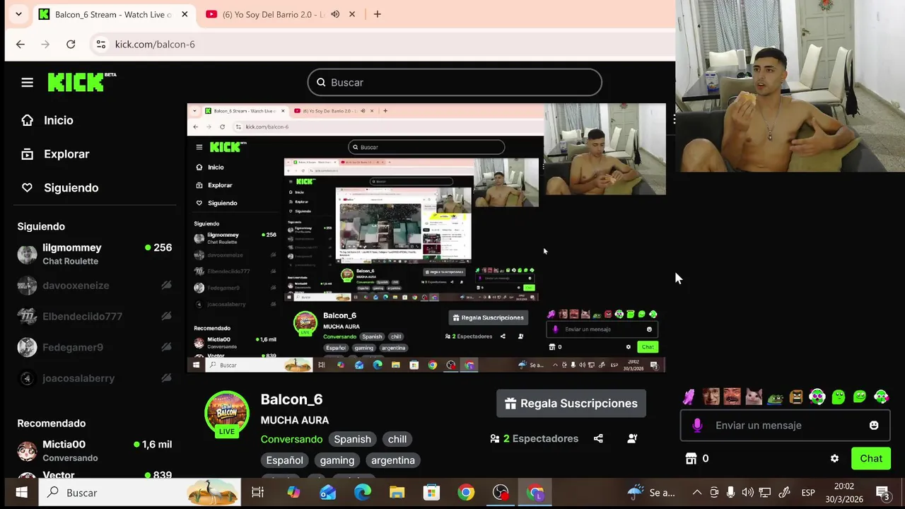Click the green Chat send button
This screenshot has height=509, width=905.
tap(871, 459)
